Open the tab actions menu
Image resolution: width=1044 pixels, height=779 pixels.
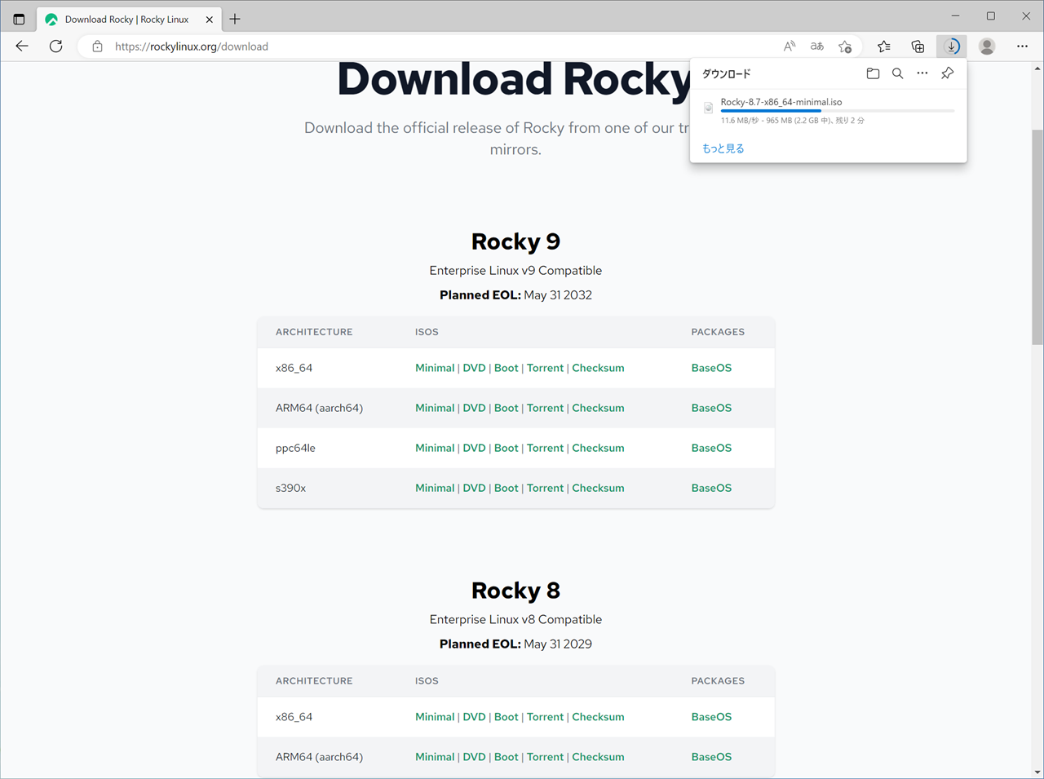(x=19, y=19)
